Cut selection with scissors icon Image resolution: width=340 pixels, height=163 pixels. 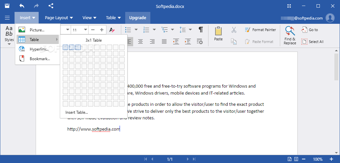[234, 30]
